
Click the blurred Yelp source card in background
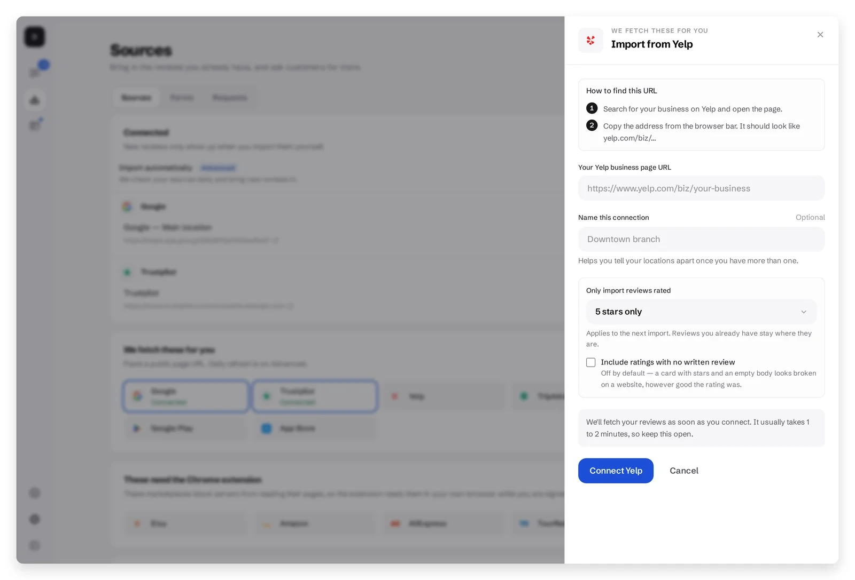[x=444, y=396]
